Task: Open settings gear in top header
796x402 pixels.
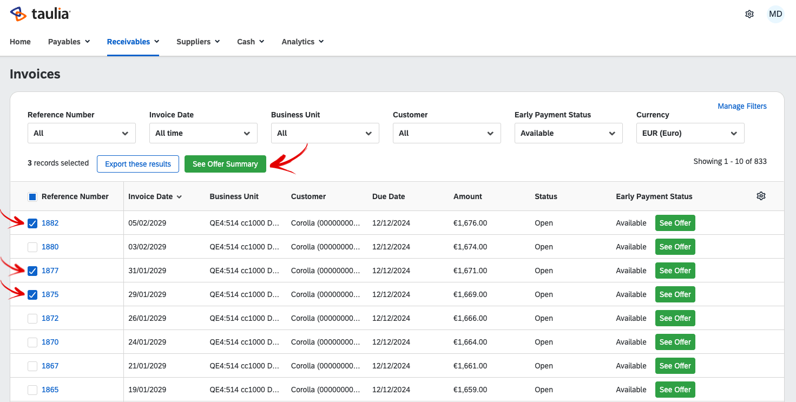Action: 749,14
